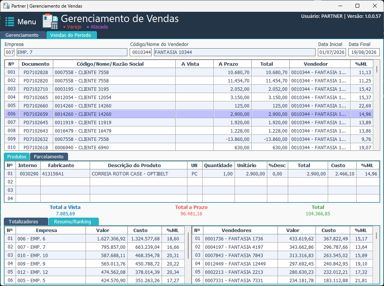Viewport: 384px width, 286px height.
Task: Click the Total value 104.366,85
Action: (x=317, y=213)
